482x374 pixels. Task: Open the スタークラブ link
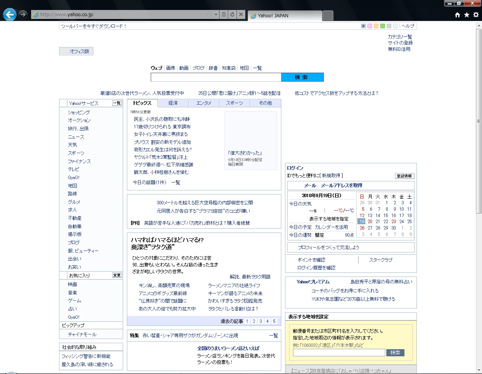(x=381, y=260)
